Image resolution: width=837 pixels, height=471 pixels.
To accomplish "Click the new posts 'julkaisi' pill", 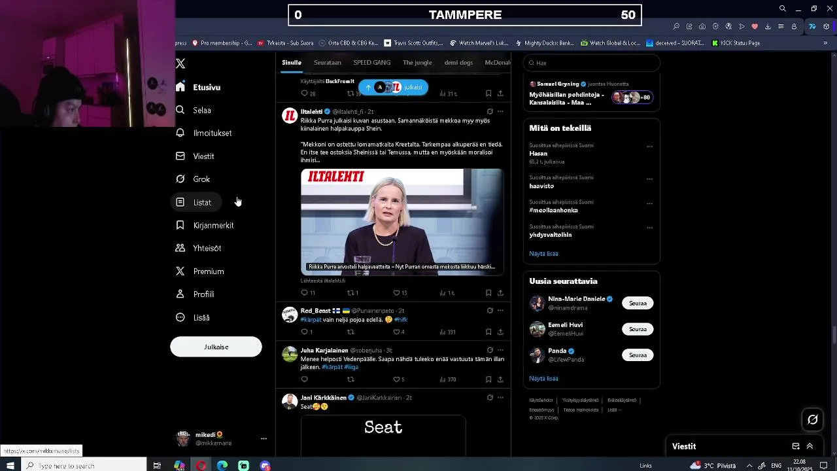I will [393, 87].
